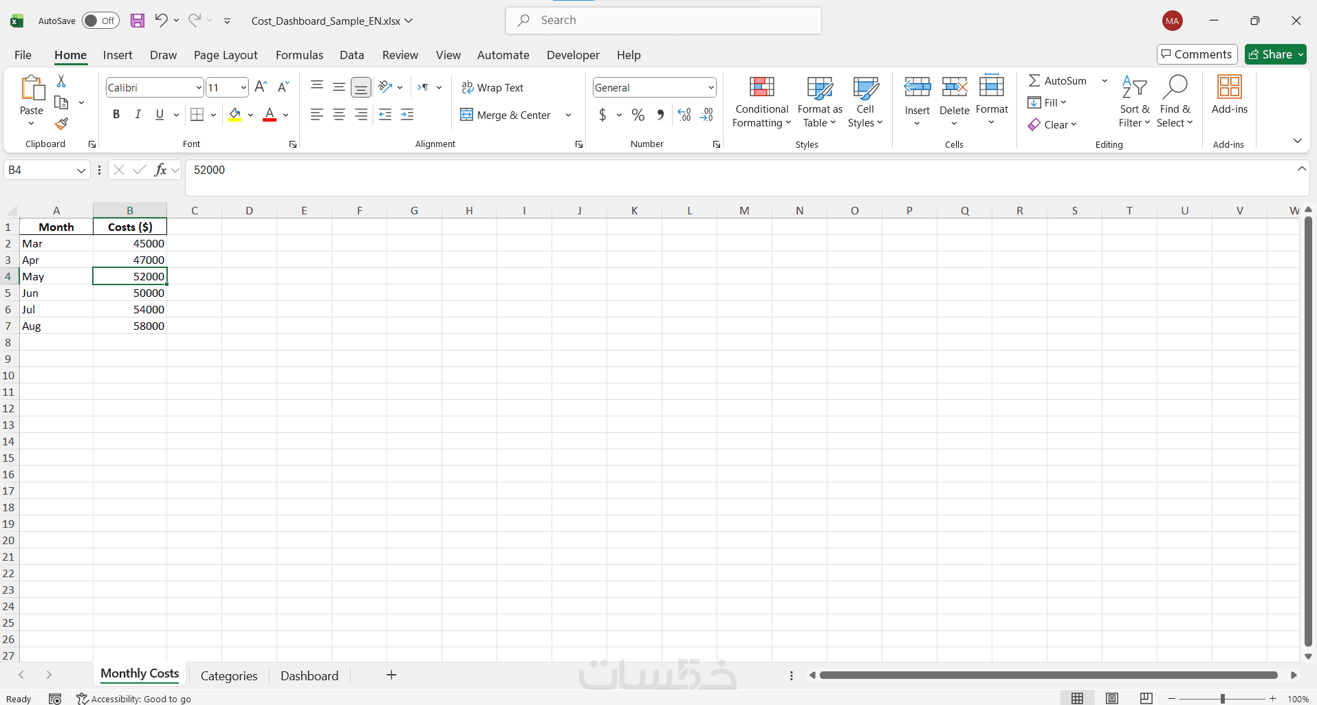
Task: Align text to the top
Action: pyautogui.click(x=317, y=87)
